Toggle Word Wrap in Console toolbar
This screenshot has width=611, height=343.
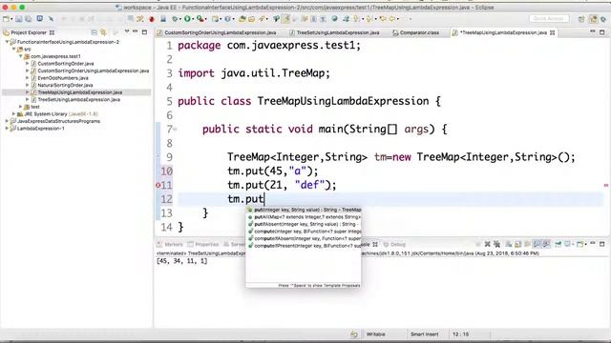pyautogui.click(x=527, y=244)
